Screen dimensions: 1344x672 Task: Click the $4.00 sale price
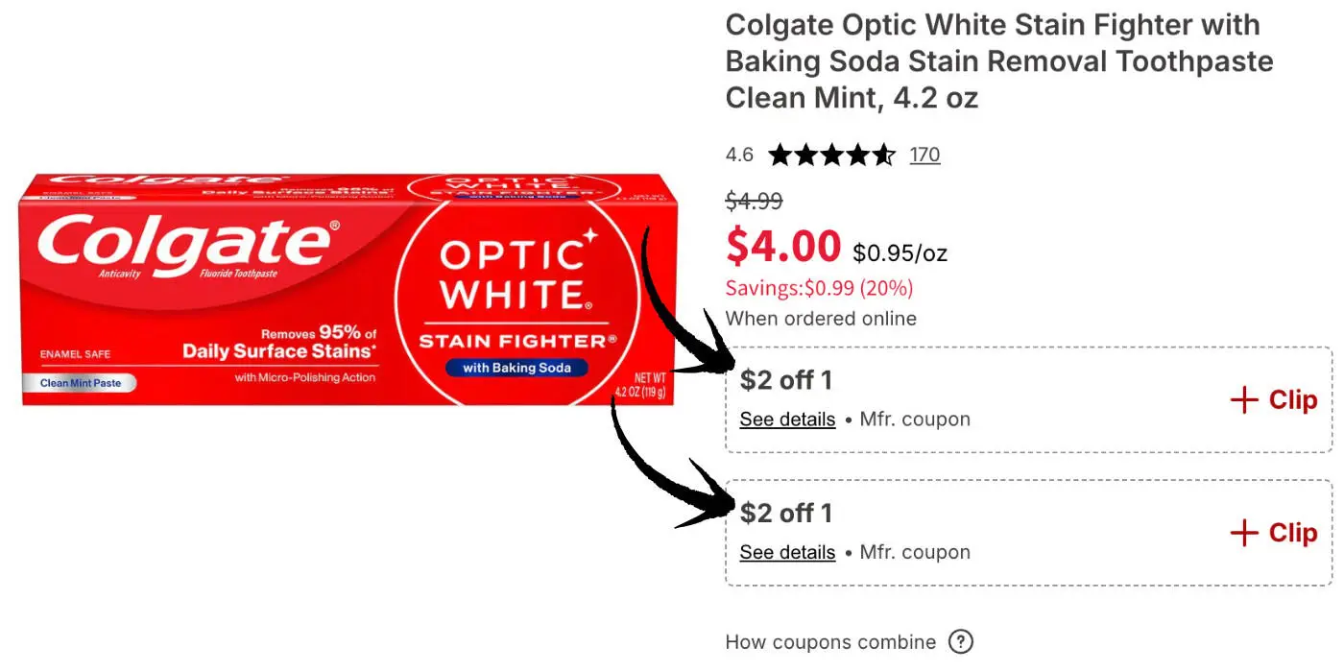pos(783,247)
